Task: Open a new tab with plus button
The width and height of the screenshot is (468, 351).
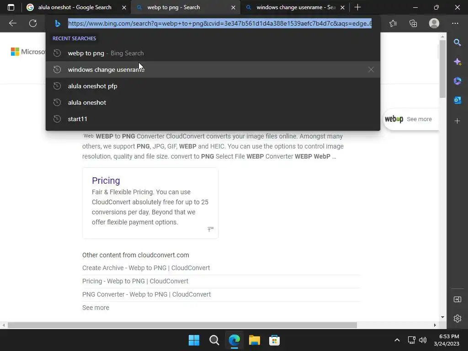Action: (x=357, y=7)
